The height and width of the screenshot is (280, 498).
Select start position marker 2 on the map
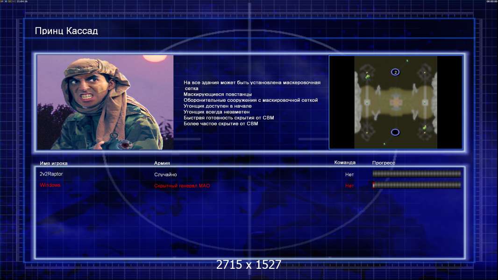pyautogui.click(x=395, y=72)
